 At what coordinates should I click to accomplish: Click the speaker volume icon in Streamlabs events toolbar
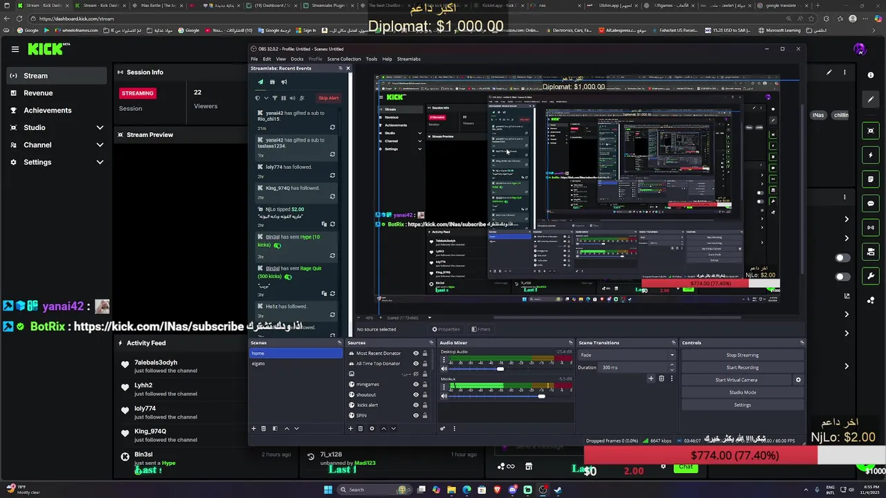tap(292, 98)
